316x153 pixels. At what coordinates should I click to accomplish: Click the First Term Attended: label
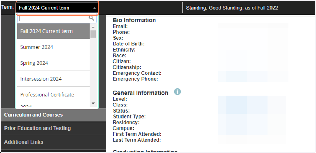tap(137, 134)
